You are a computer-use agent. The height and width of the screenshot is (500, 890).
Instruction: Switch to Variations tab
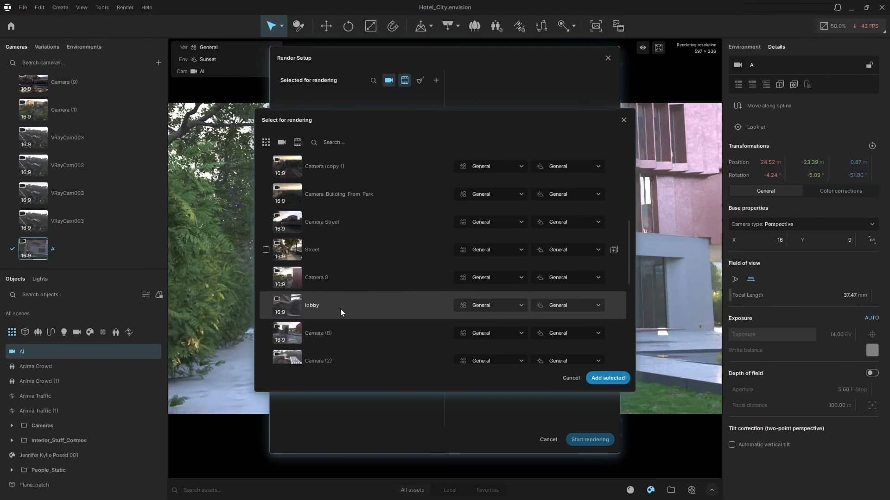[x=47, y=47]
